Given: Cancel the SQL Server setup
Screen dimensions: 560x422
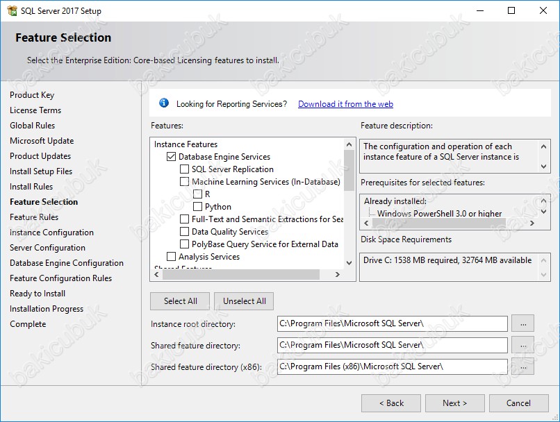Looking at the screenshot, I should (518, 403).
